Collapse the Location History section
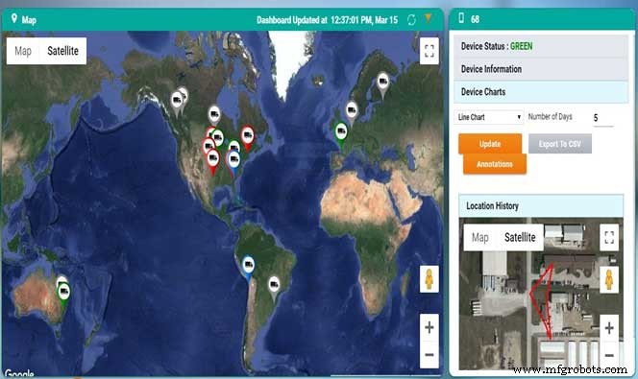This screenshot has width=638, height=379. pos(541,205)
